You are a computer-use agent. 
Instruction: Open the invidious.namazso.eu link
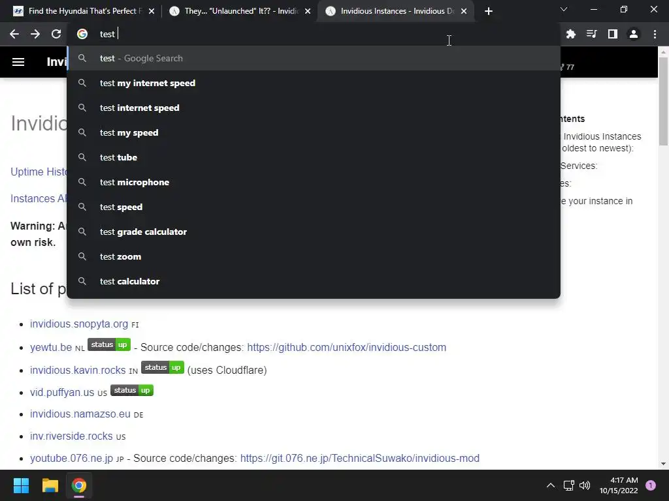click(80, 414)
